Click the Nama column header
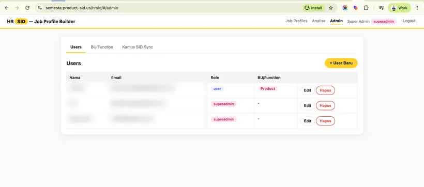This screenshot has width=424, height=187. 75,77
